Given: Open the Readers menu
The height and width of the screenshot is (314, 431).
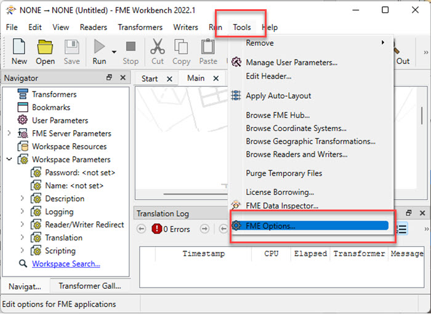Looking at the screenshot, I should (93, 28).
